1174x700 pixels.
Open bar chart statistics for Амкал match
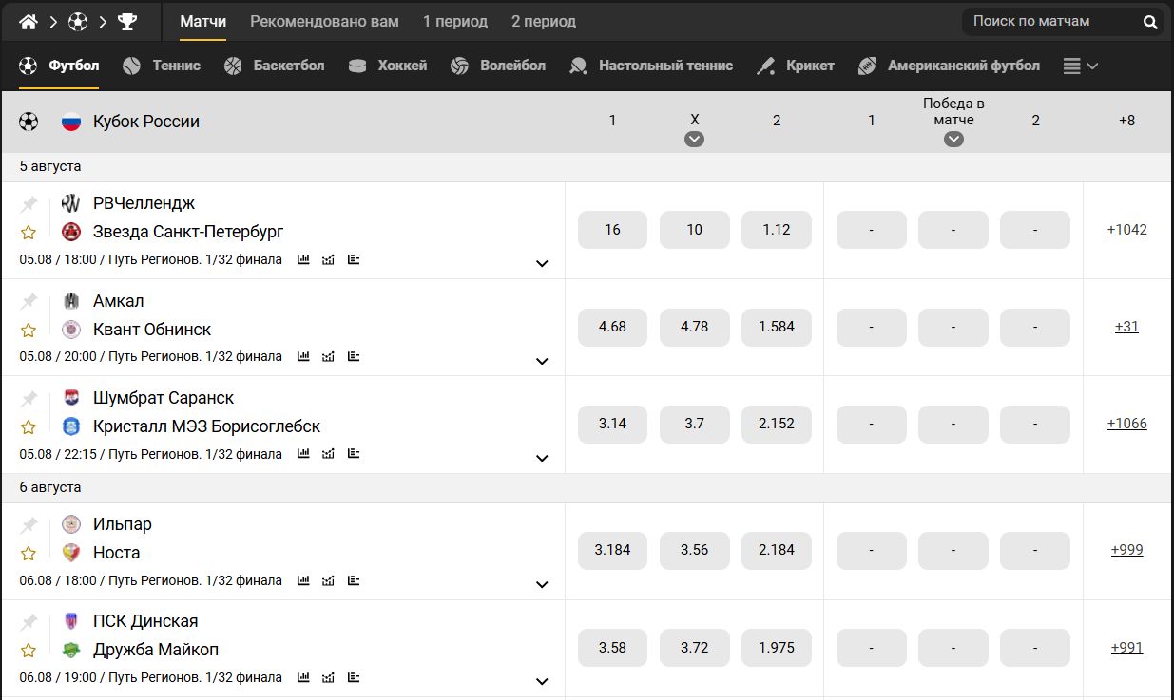(x=303, y=357)
